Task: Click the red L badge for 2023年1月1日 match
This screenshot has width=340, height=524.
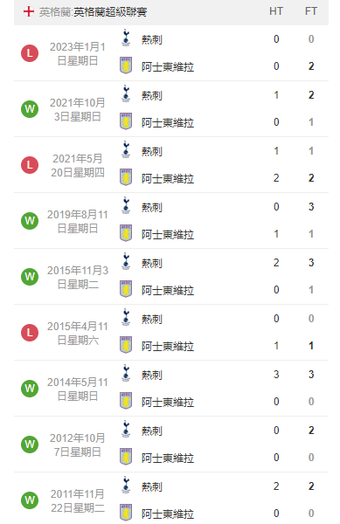Action: (x=30, y=53)
